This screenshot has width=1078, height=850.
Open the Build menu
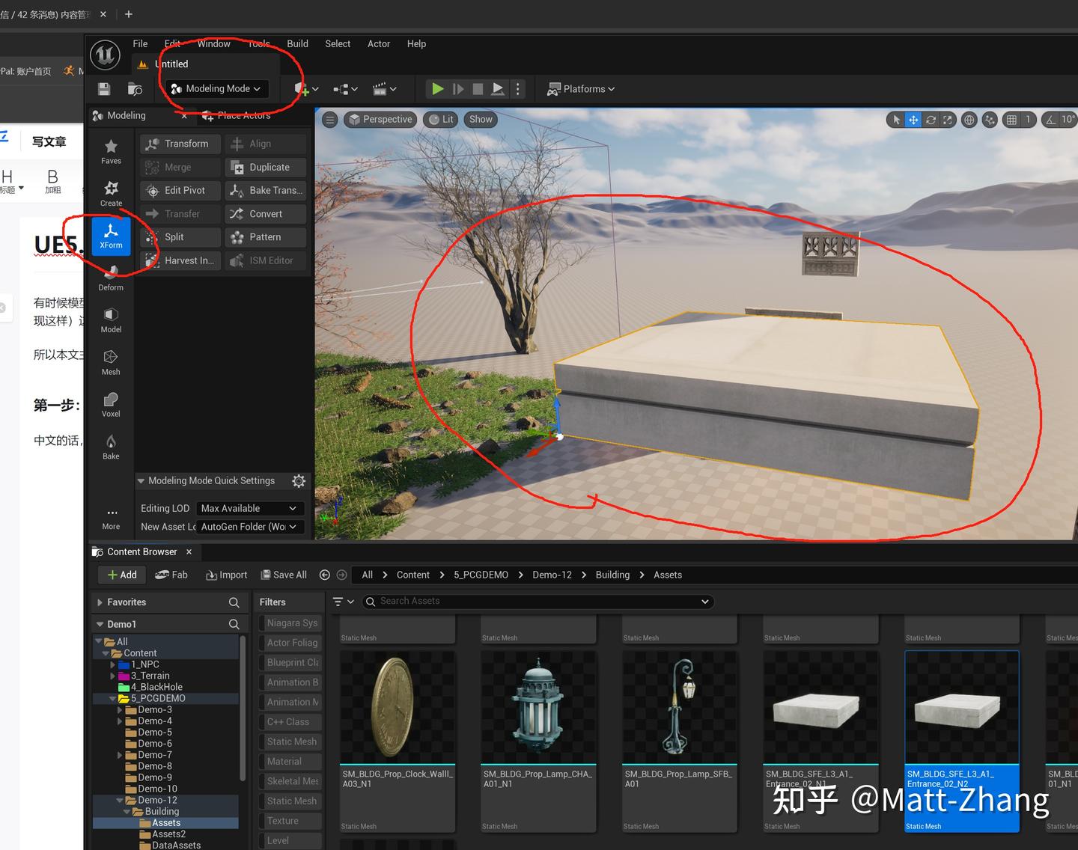click(297, 44)
